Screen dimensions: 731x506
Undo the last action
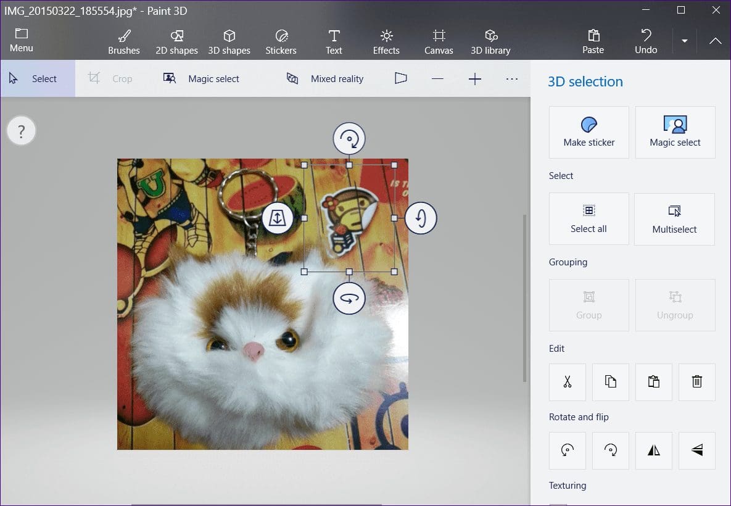[x=646, y=42]
